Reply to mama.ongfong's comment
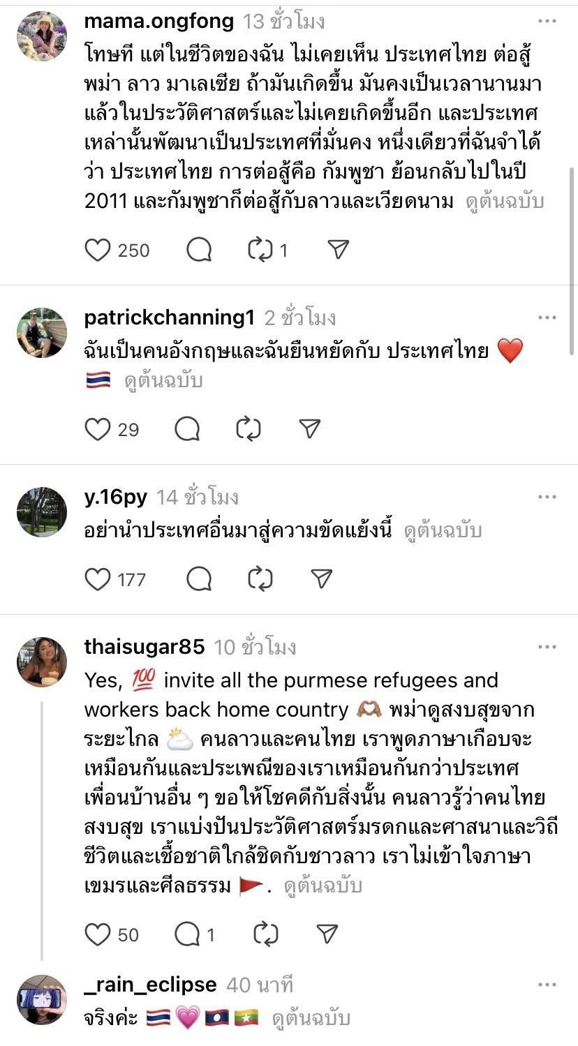578x1046 pixels. tap(199, 250)
